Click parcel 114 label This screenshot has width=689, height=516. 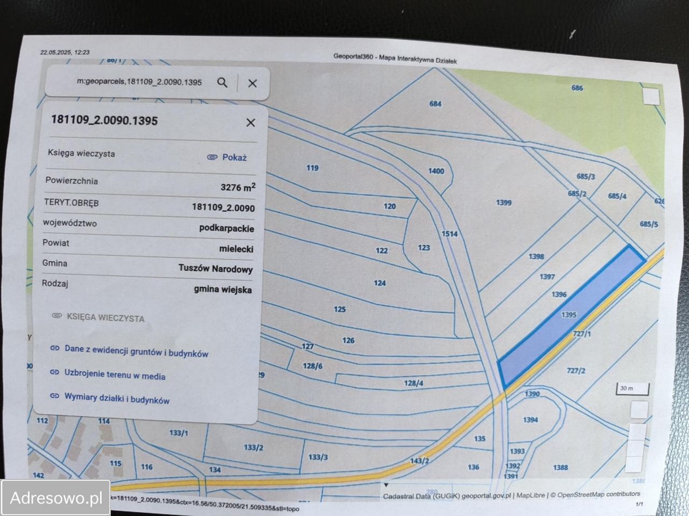(x=104, y=421)
